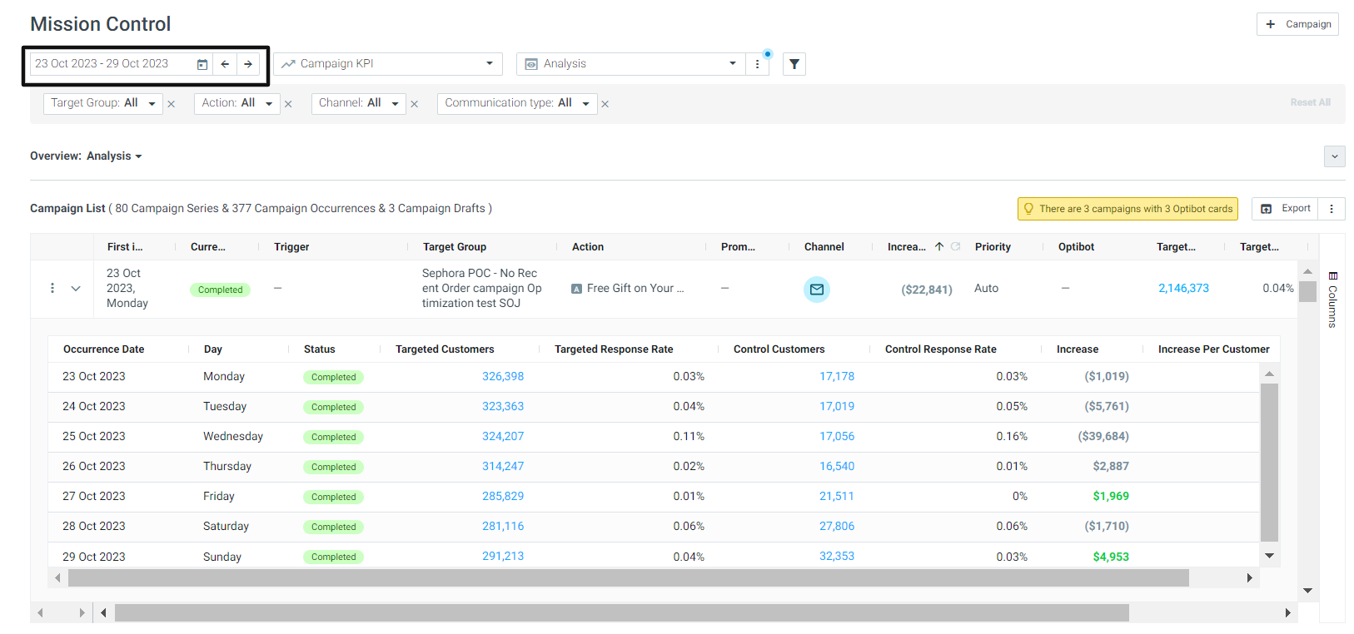Advance to next date range arrow
The height and width of the screenshot is (634, 1354).
(x=248, y=64)
